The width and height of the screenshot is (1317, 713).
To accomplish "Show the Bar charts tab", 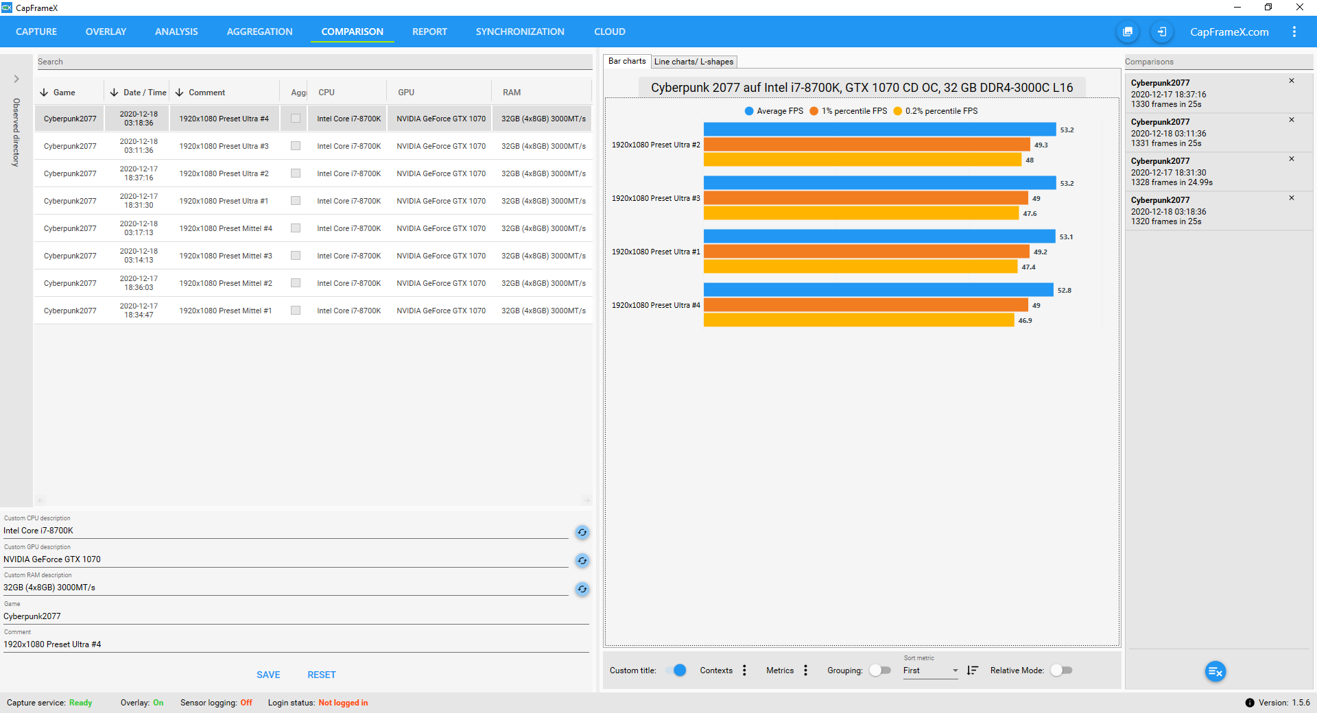I will coord(627,61).
